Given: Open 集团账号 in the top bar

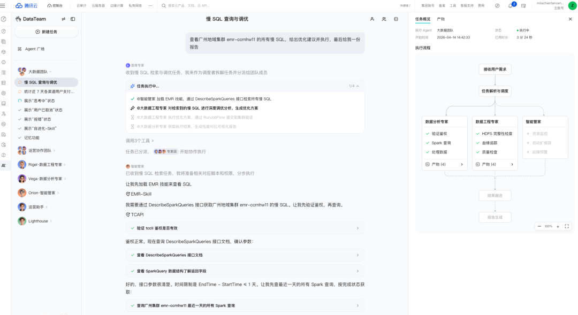Looking at the screenshot, I should click(x=428, y=5).
